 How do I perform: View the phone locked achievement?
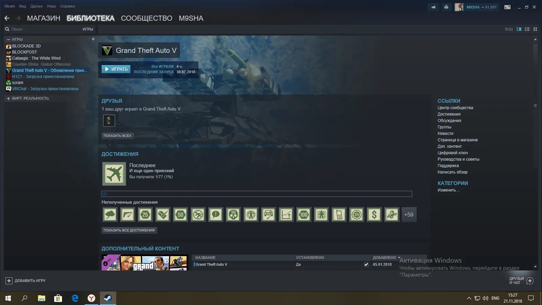click(x=339, y=215)
